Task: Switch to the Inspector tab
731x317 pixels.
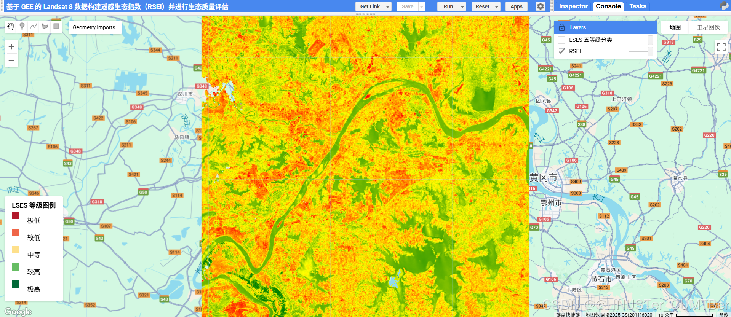Action: [x=573, y=6]
